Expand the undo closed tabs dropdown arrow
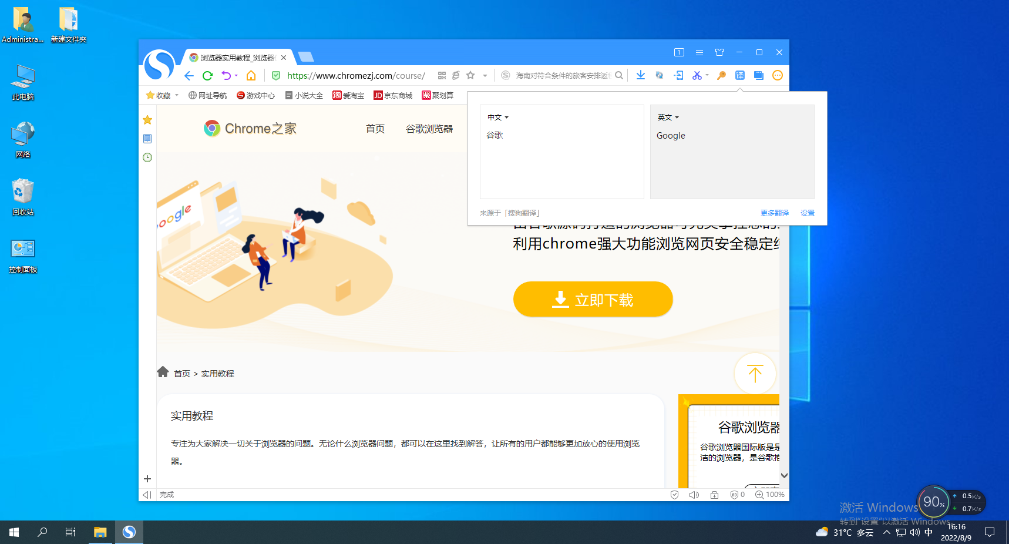Screen dimensions: 1009x544 (x=236, y=75)
